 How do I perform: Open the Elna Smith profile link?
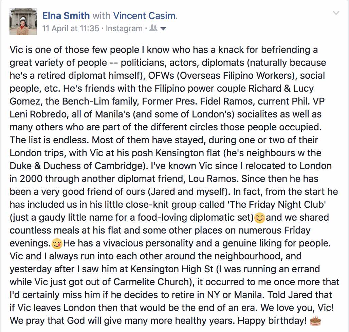point(66,16)
